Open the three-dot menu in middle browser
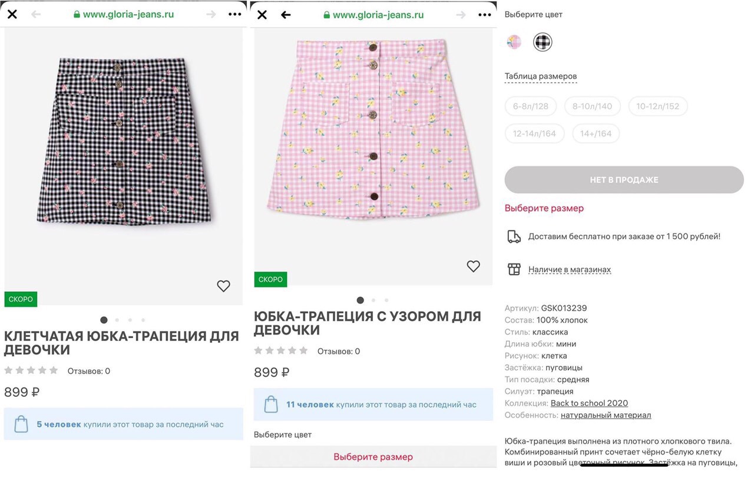Viewport: 754px width, 481px height. point(484,15)
